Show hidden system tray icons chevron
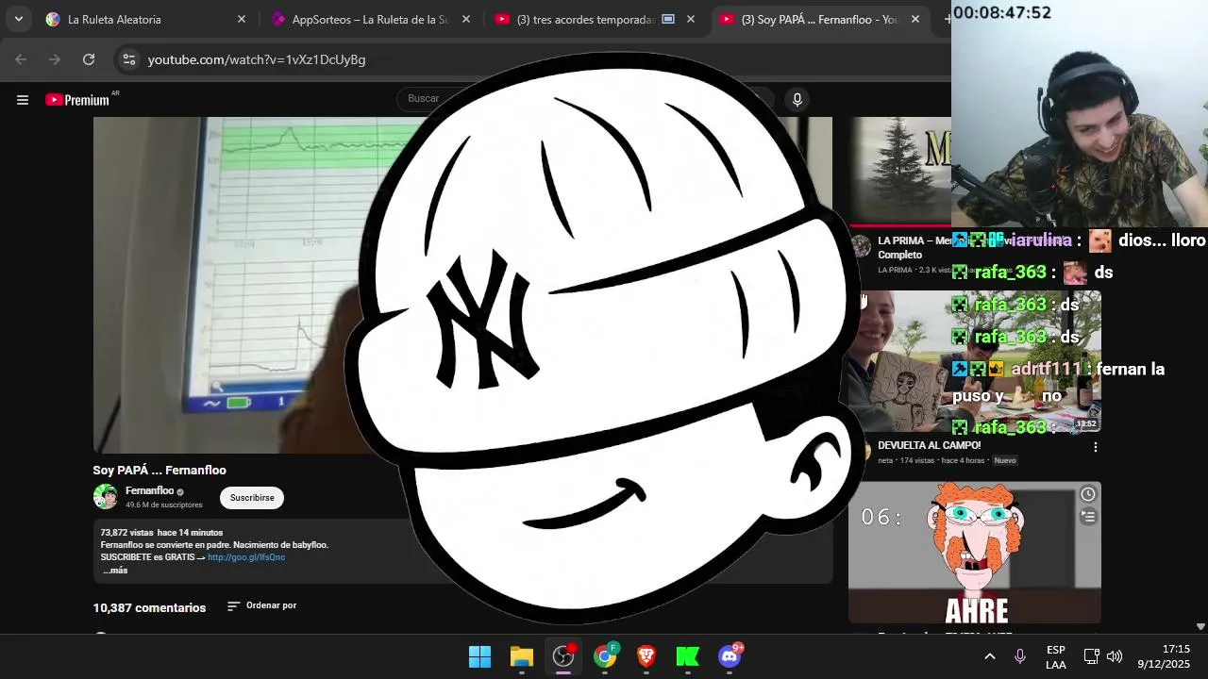1208x679 pixels. click(x=990, y=656)
